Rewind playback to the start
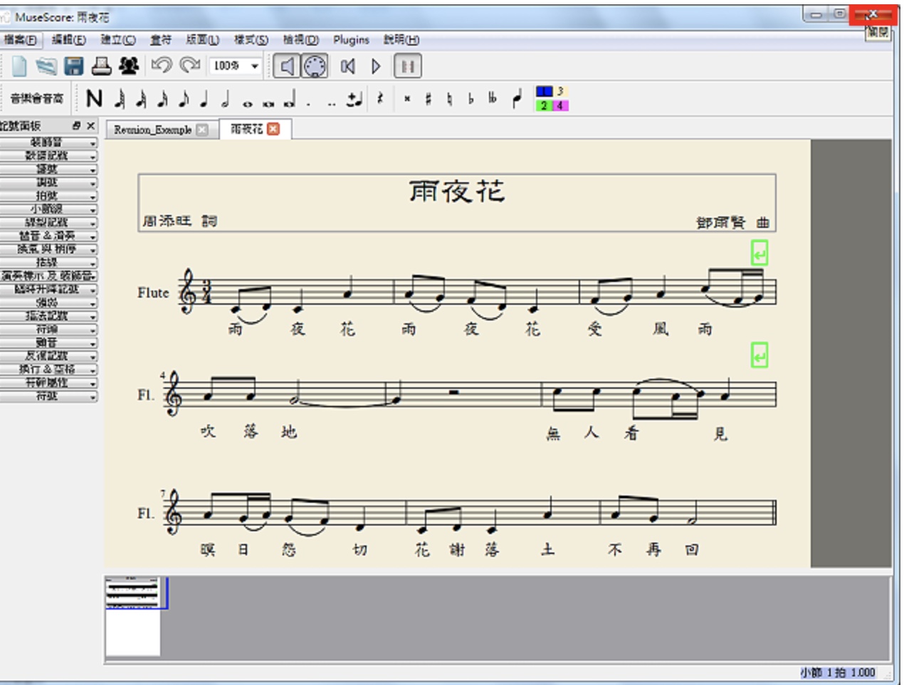The image size is (904, 685). [x=347, y=66]
